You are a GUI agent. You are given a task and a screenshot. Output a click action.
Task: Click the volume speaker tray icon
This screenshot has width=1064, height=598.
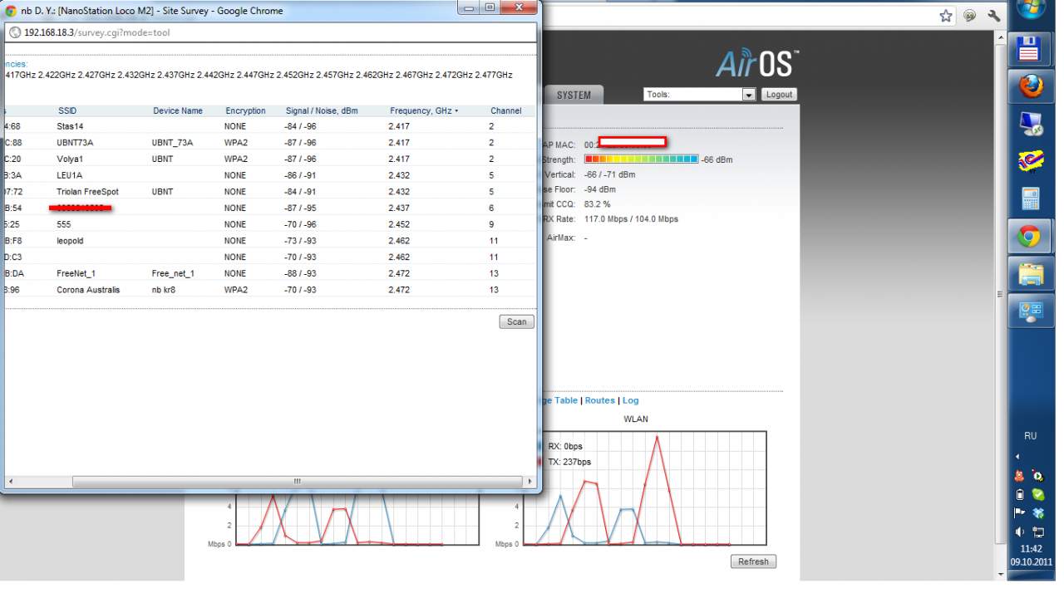[x=1020, y=532]
